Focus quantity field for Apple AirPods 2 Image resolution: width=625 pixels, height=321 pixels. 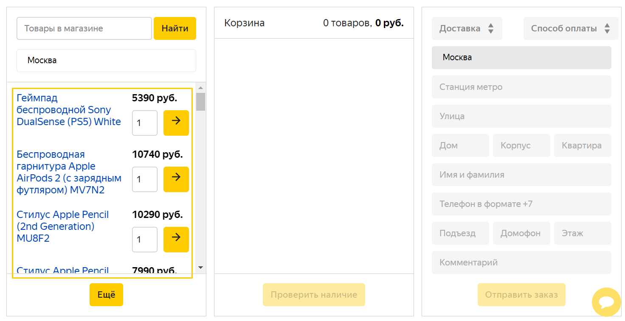(x=145, y=179)
